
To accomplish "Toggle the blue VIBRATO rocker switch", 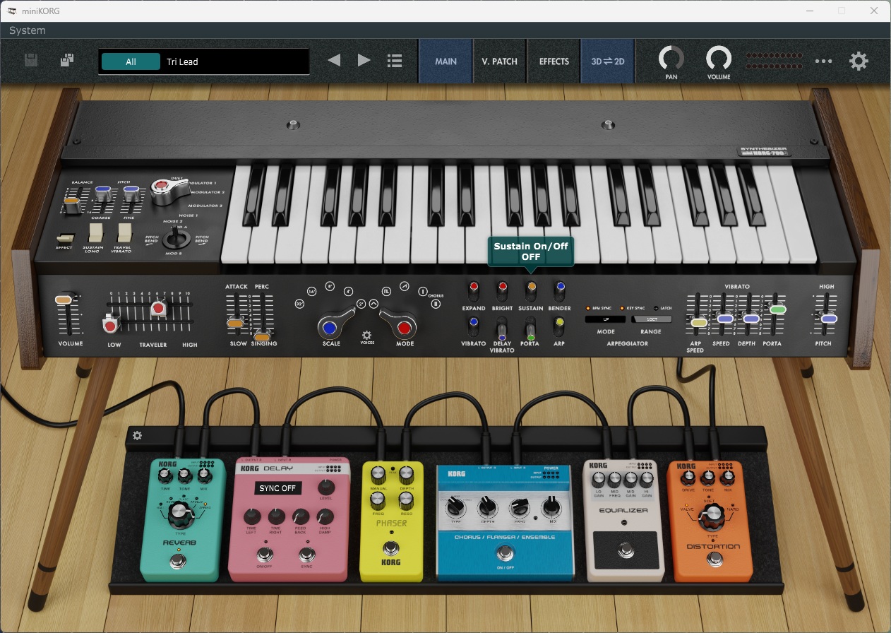I will (473, 326).
